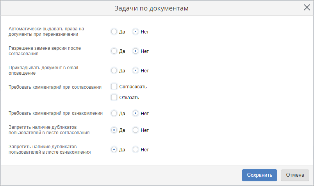Image resolution: width=314 pixels, height=186 pixels.
Task: Select Да for automatic rights on reassignment
Action: pyautogui.click(x=114, y=32)
